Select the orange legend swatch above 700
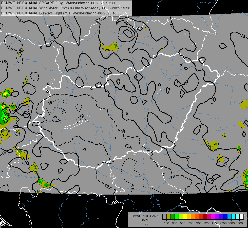 tap(193, 217)
